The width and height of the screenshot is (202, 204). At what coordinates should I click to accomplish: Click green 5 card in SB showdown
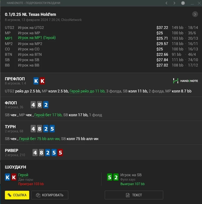tap(109, 177)
